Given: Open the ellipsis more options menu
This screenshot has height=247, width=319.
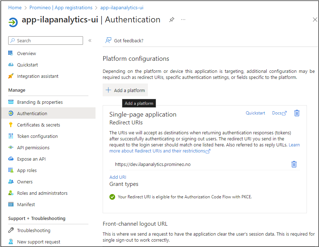Looking at the screenshot, I should (183, 20).
